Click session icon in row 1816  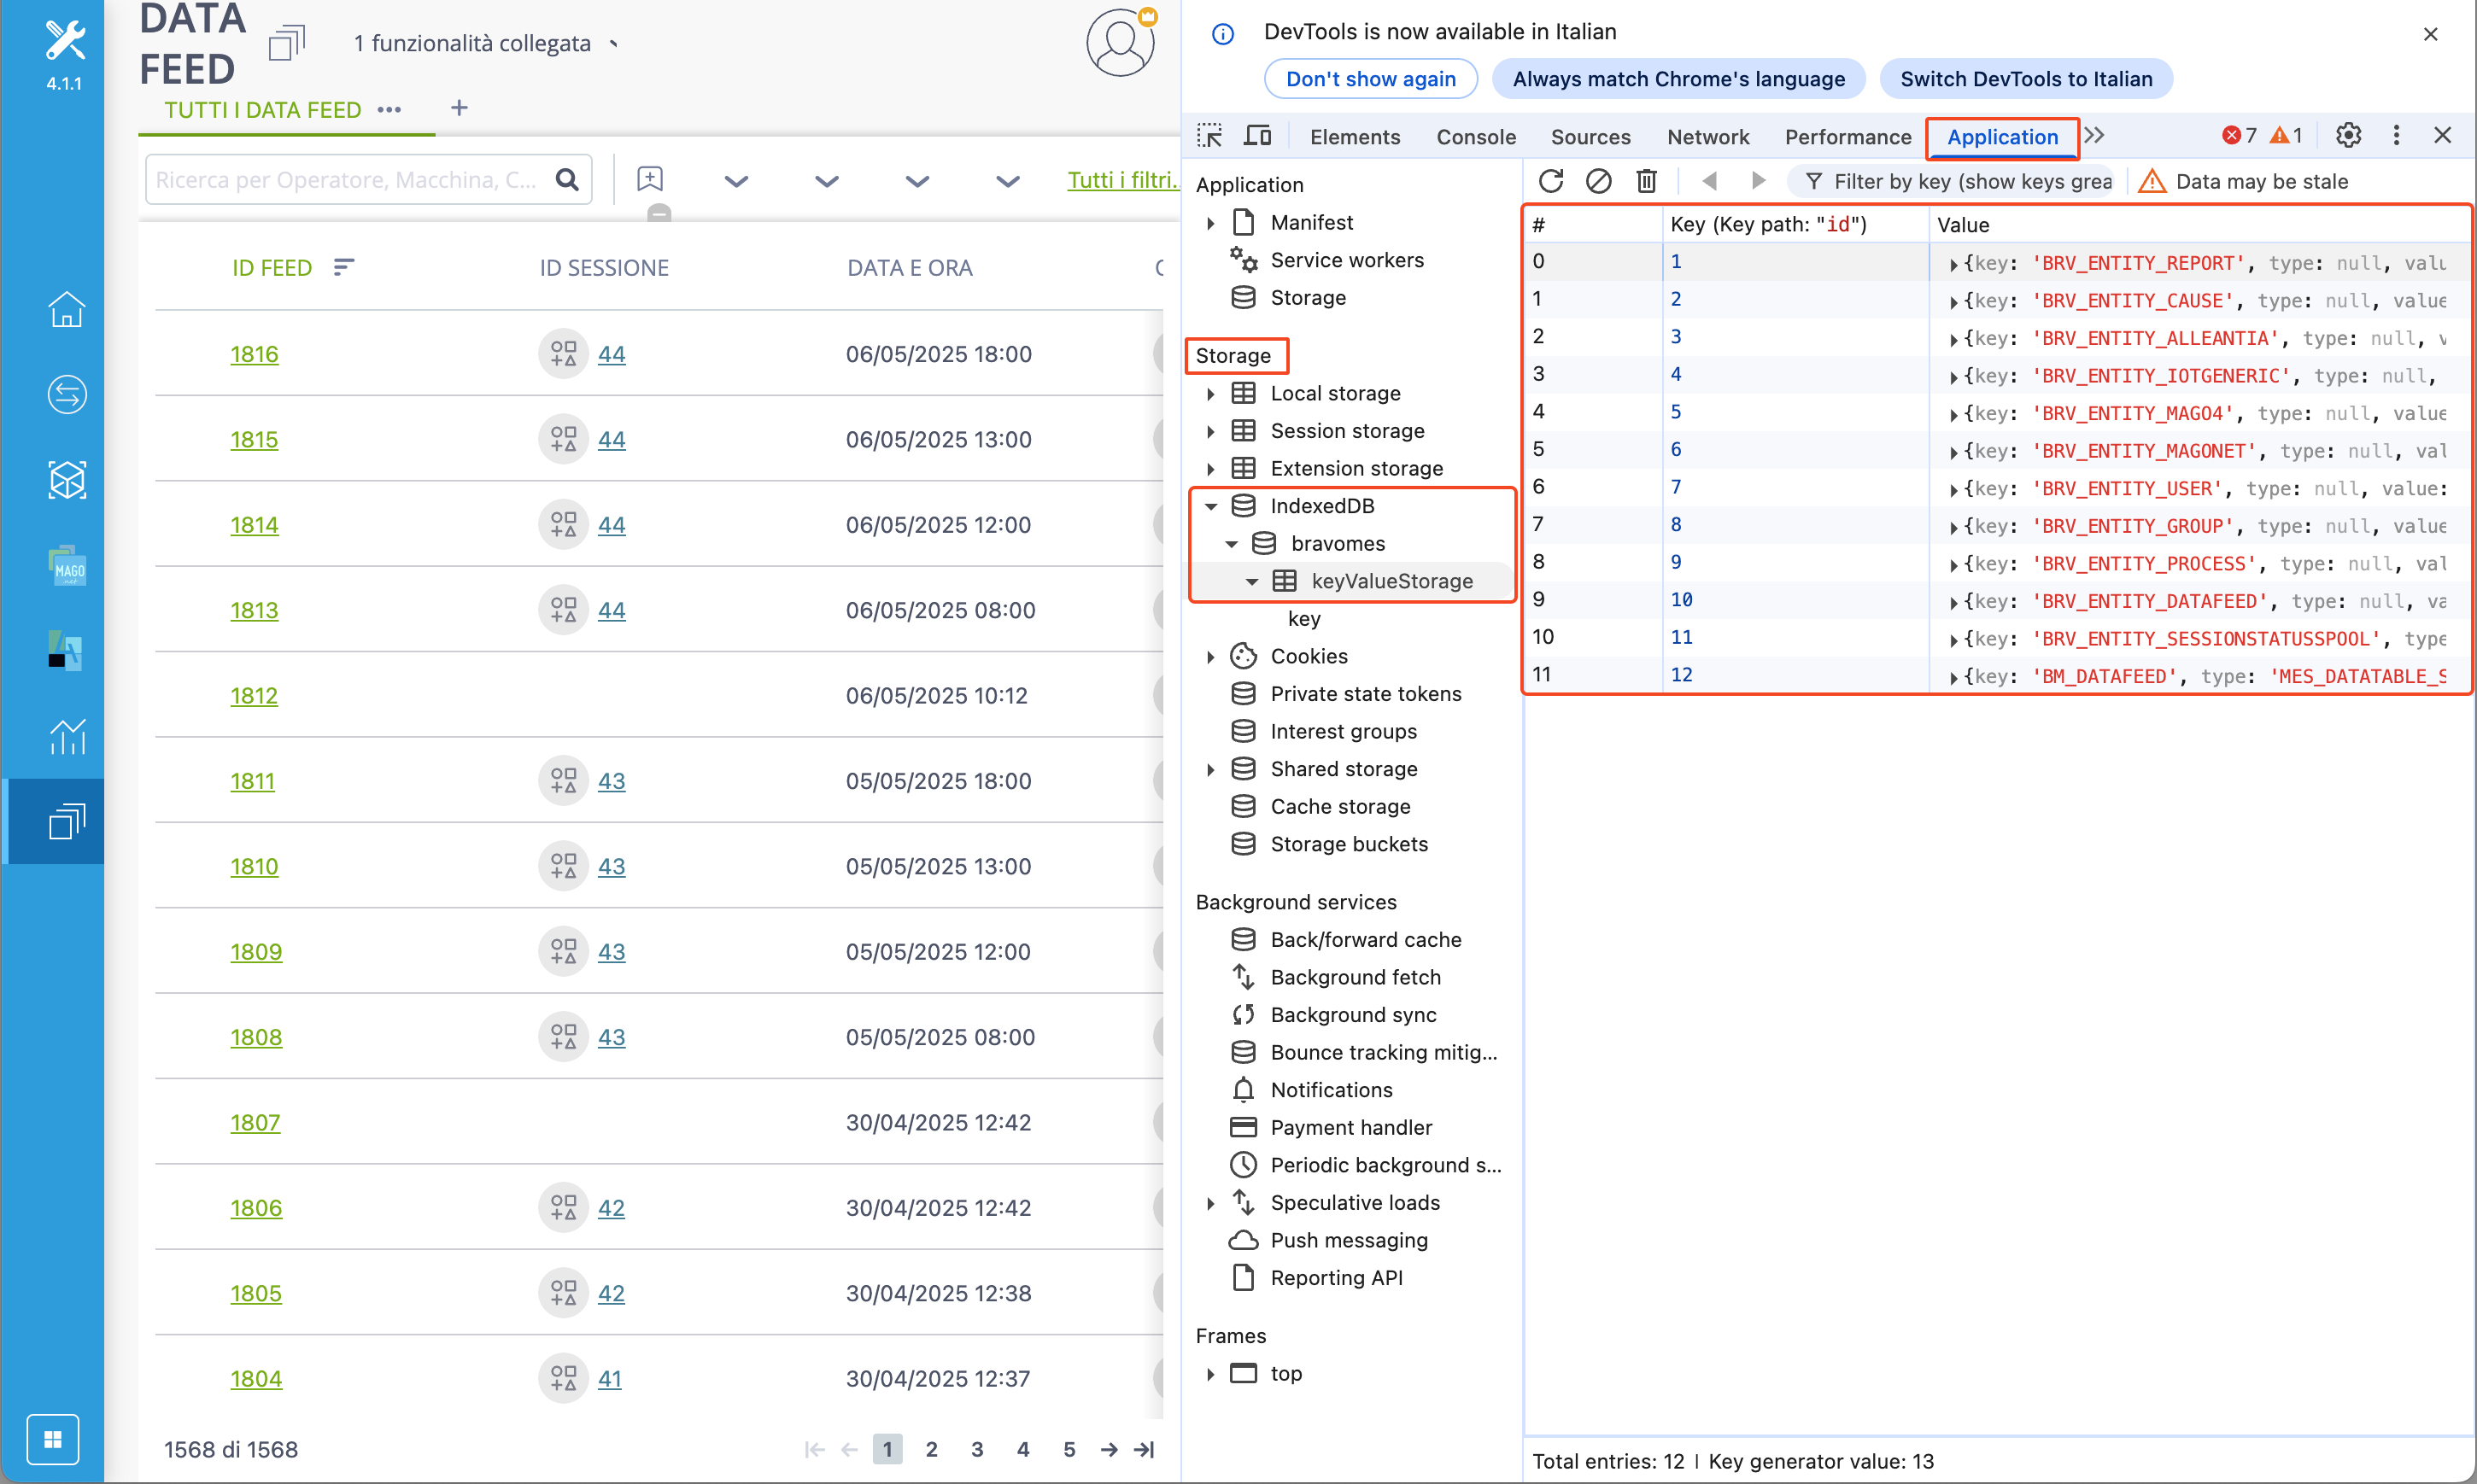click(x=563, y=353)
